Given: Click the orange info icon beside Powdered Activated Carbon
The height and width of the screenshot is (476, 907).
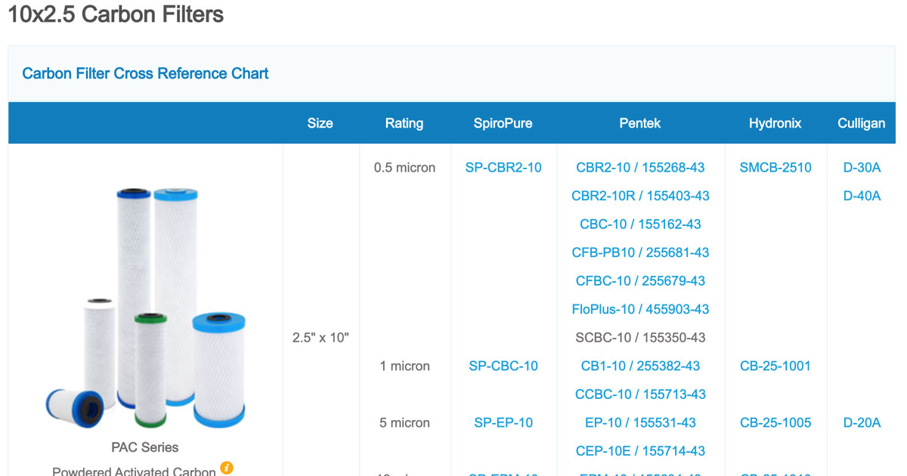Looking at the screenshot, I should 226,468.
